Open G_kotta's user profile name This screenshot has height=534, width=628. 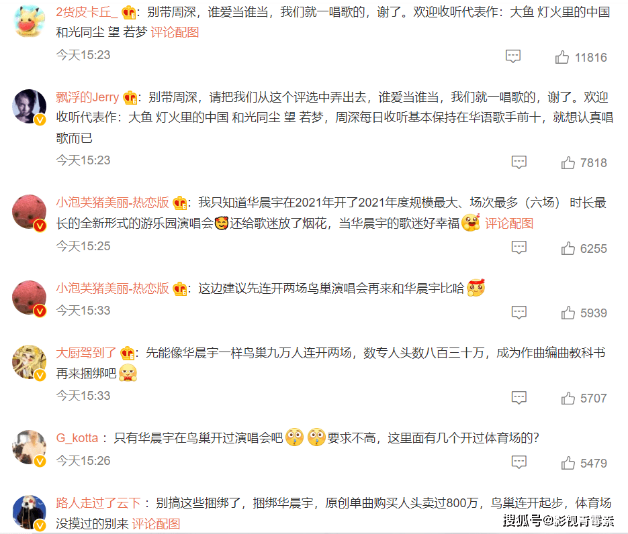[77, 438]
